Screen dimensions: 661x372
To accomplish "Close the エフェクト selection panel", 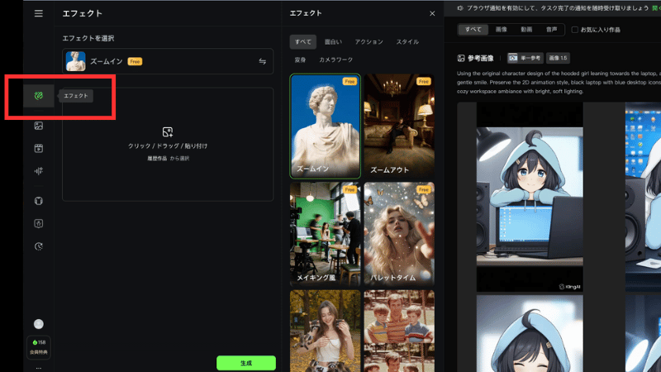I will (x=431, y=13).
